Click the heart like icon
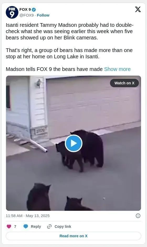Screen dimensions: 147x247 tap(9, 227)
